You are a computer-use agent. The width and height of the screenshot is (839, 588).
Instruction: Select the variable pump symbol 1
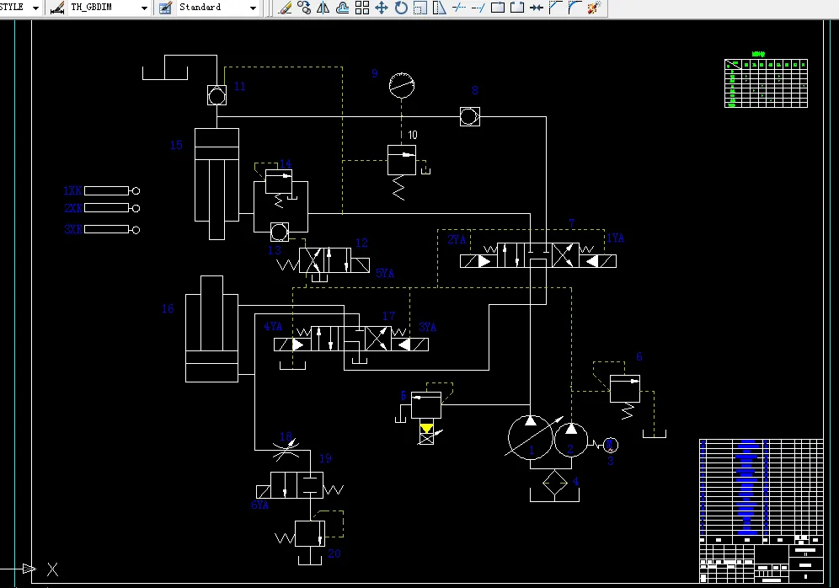[531, 437]
